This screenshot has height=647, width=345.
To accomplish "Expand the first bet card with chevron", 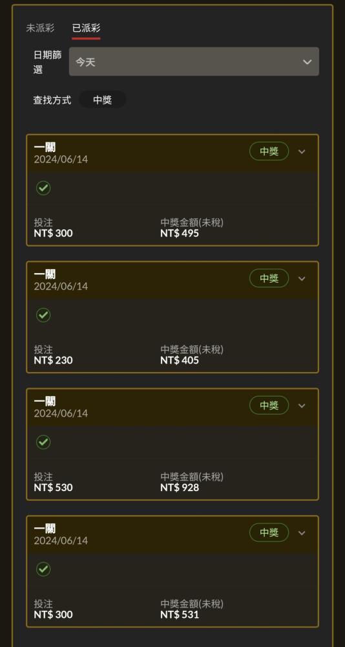I will [x=302, y=151].
